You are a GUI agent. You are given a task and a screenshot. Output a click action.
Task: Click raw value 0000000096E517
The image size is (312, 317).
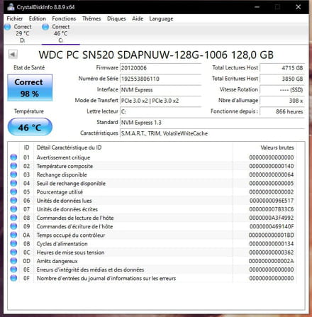(272, 201)
